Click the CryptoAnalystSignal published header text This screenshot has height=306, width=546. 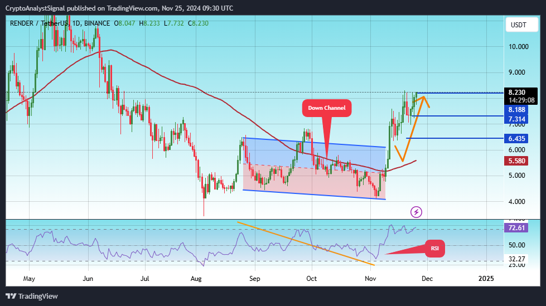[x=119, y=8]
